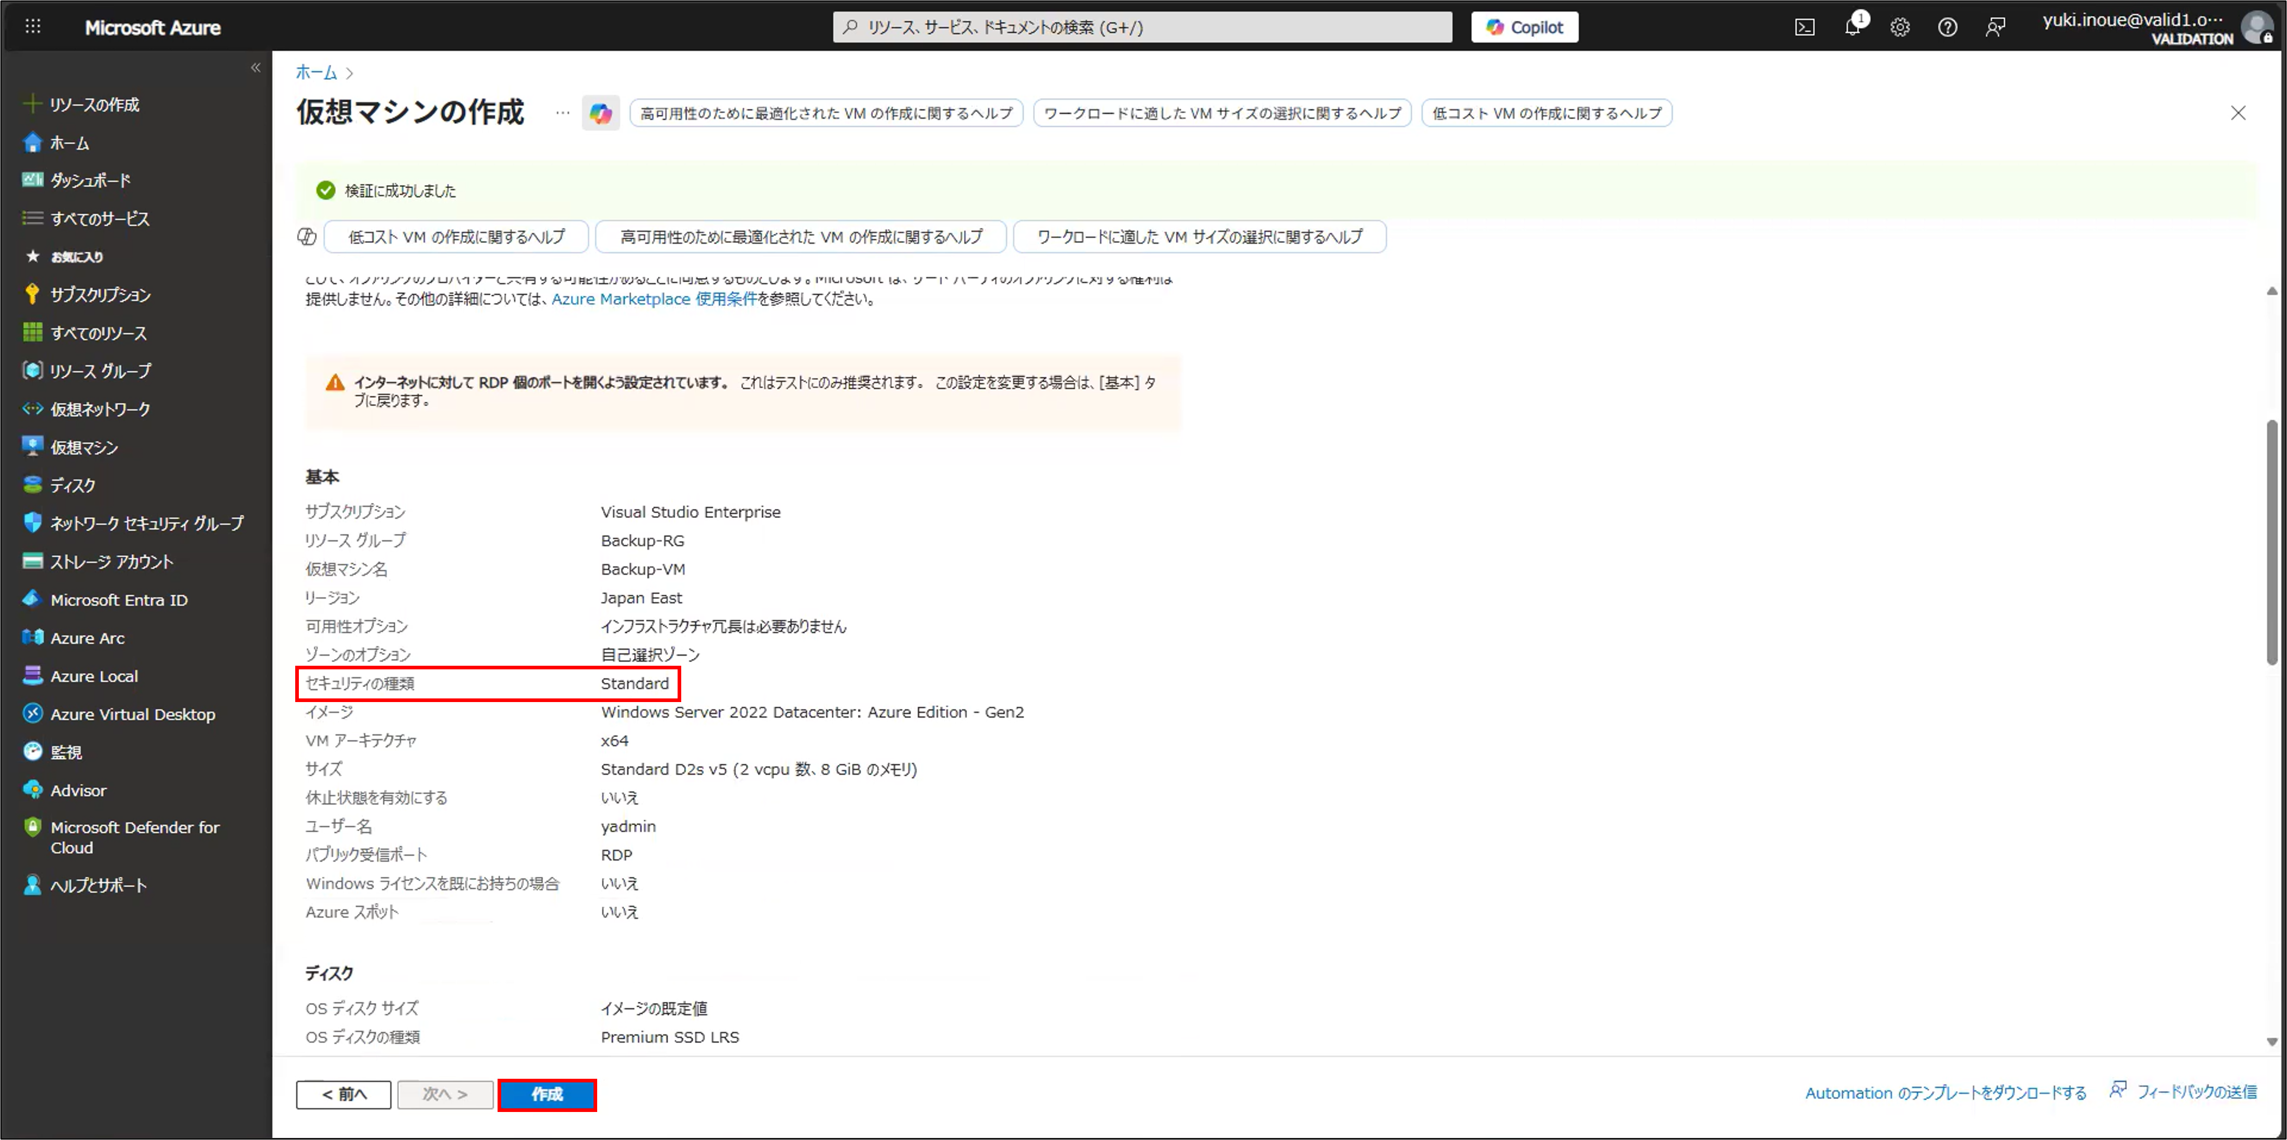The height and width of the screenshot is (1140, 2287).
Task: Click the user account avatar
Action: click(2256, 28)
